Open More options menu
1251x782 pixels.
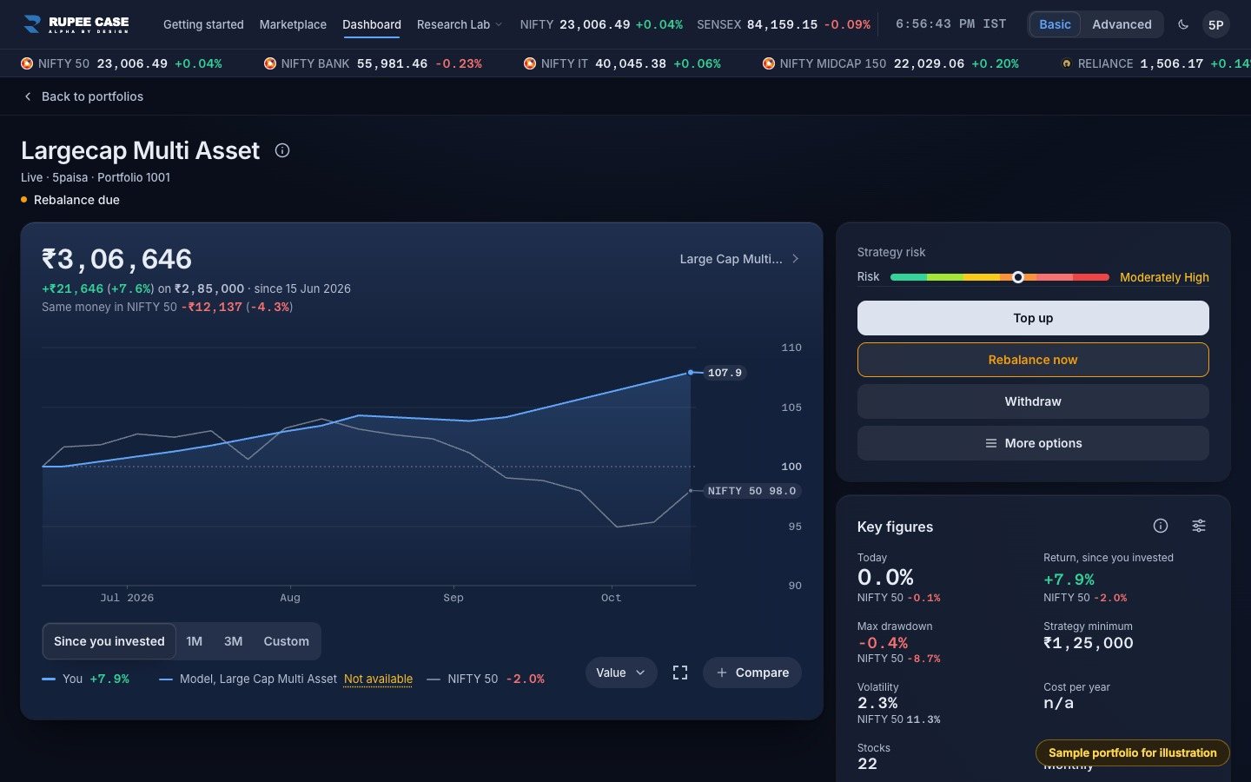pos(1033,443)
